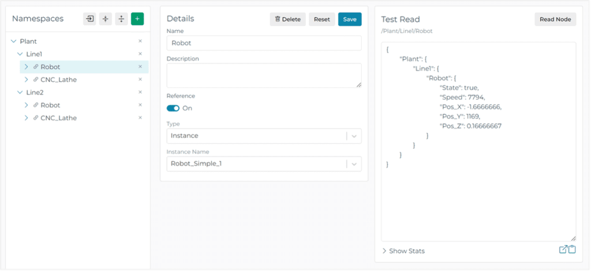591x271 pixels.
Task: Select CNC_Lathe under Line1
Action: pyautogui.click(x=58, y=80)
